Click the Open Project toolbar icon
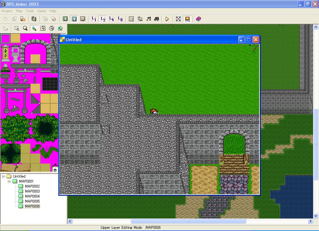 [14, 19]
